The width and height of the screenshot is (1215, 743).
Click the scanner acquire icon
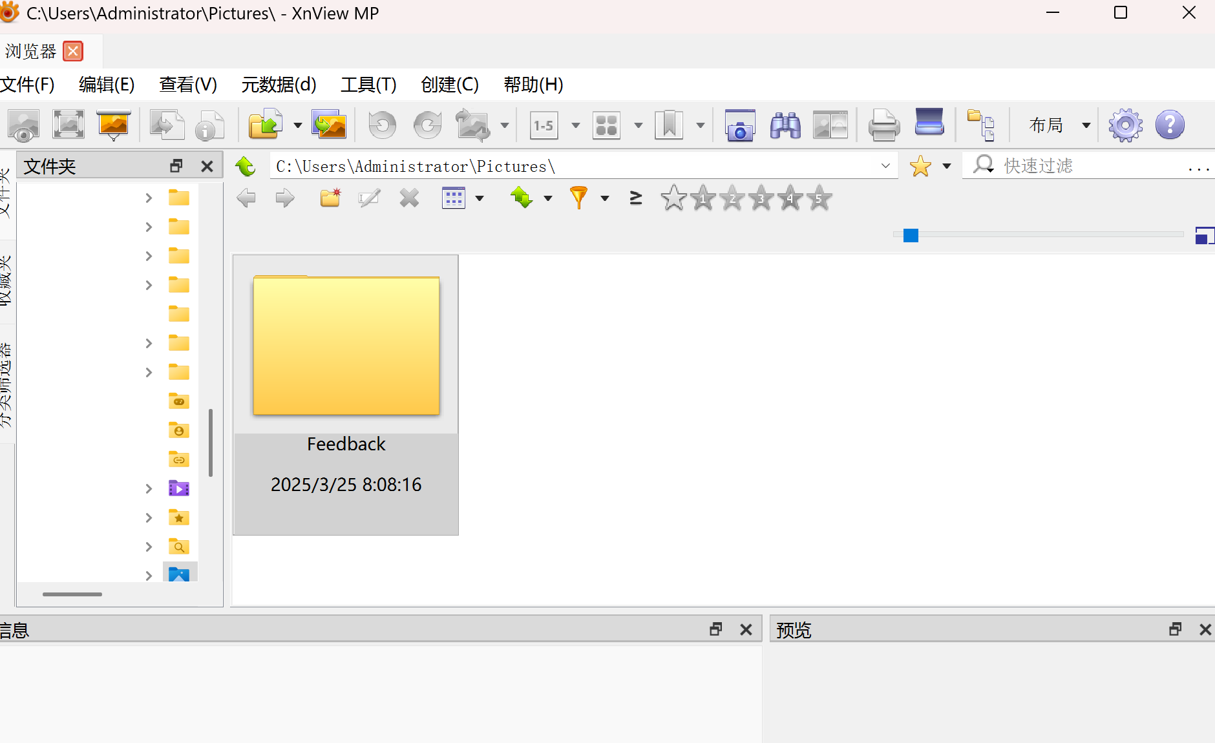pyautogui.click(x=929, y=123)
